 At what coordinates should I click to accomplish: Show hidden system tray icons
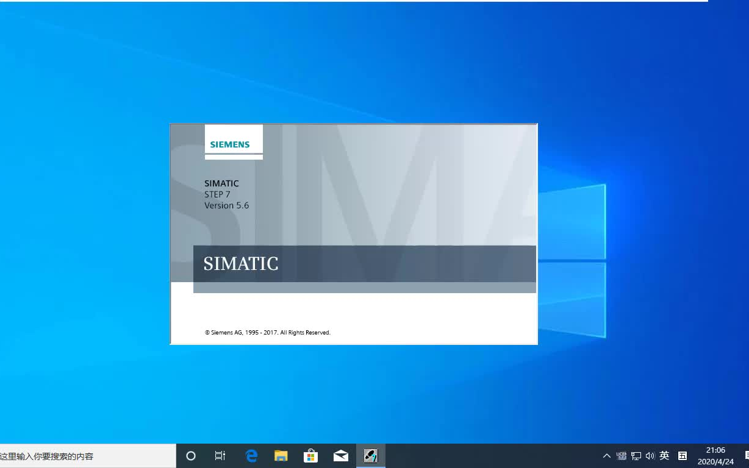coord(606,455)
